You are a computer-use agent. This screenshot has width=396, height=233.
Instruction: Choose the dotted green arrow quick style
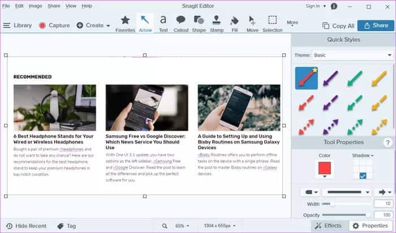355,127
